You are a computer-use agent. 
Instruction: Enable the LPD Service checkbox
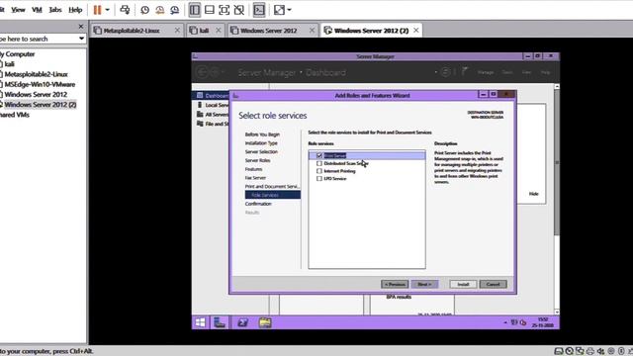point(319,178)
